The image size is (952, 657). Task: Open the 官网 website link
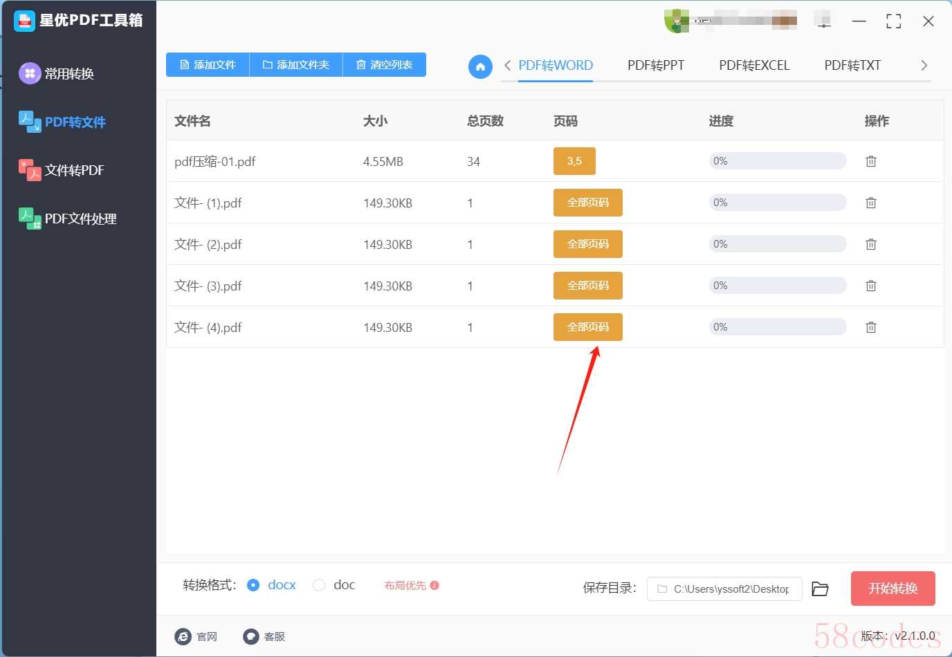[196, 636]
